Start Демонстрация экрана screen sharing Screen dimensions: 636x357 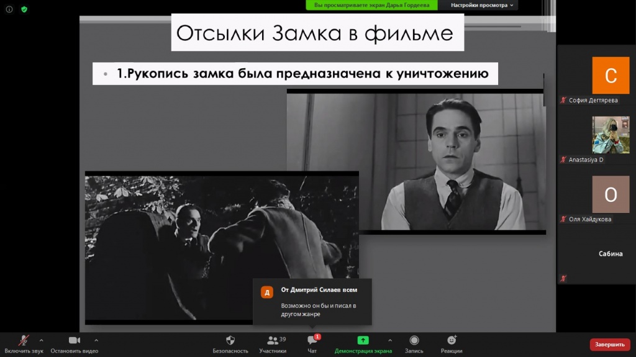click(363, 344)
